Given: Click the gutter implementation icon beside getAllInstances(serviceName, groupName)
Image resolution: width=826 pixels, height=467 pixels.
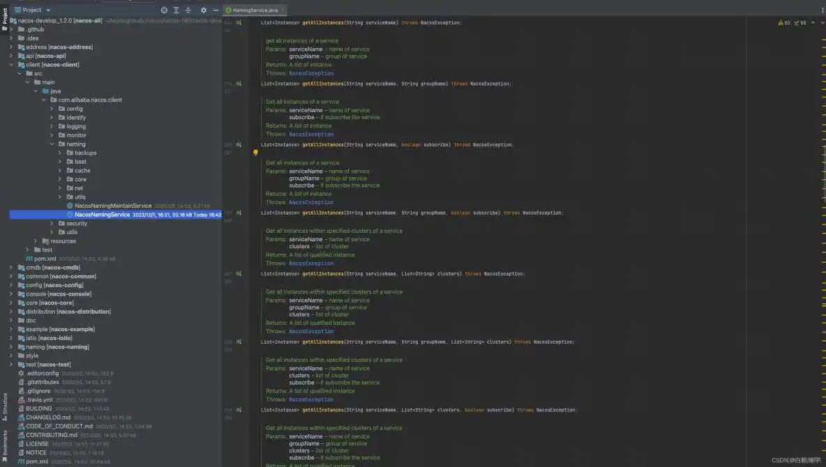Looking at the screenshot, I should pyautogui.click(x=239, y=84).
